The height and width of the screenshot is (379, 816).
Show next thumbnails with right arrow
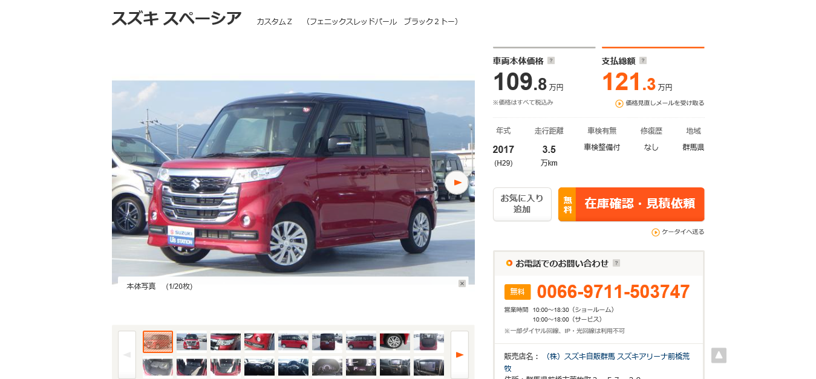(x=460, y=355)
